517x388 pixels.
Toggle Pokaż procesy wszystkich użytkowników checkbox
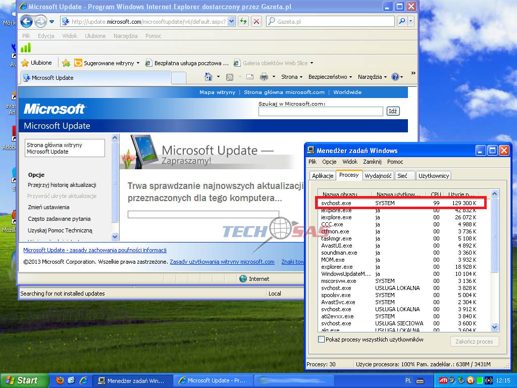point(321,339)
